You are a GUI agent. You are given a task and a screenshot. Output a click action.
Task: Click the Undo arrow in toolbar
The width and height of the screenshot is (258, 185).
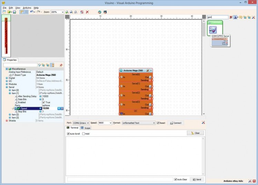pos(31,12)
